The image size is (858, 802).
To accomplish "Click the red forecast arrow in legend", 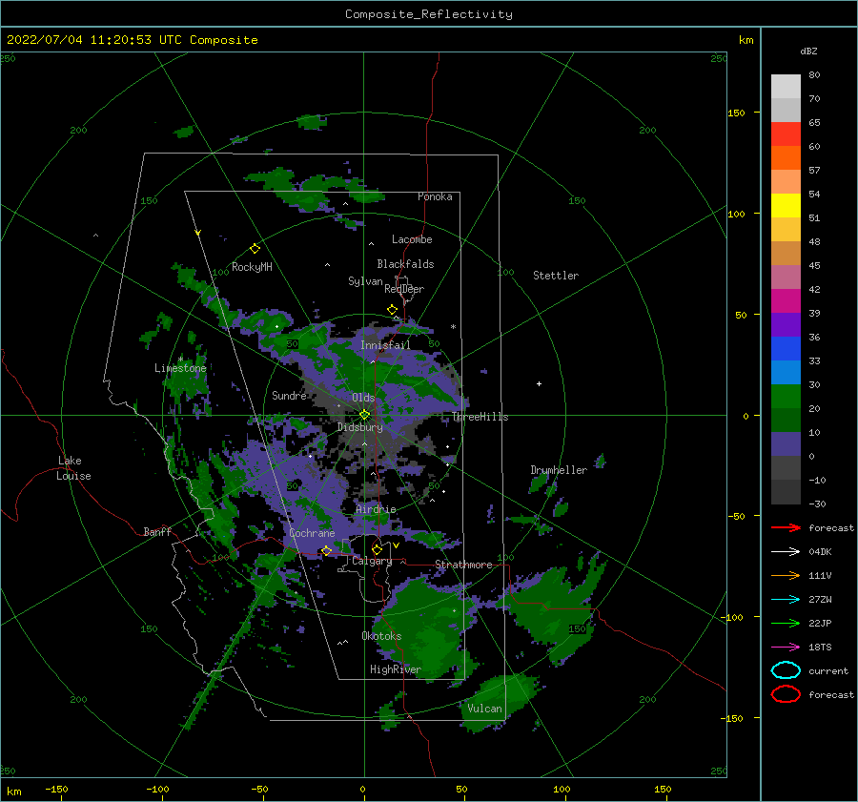I will pyautogui.click(x=786, y=527).
